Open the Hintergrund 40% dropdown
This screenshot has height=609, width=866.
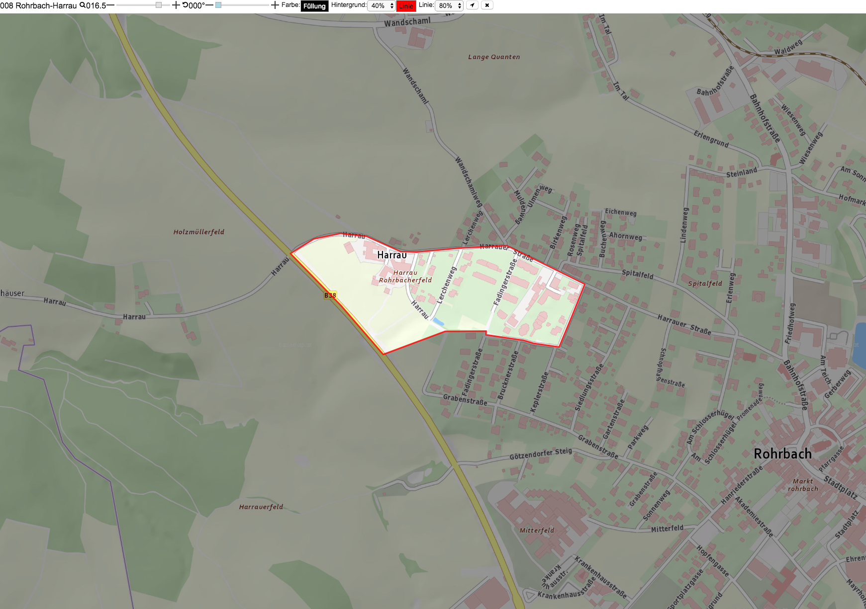click(381, 5)
